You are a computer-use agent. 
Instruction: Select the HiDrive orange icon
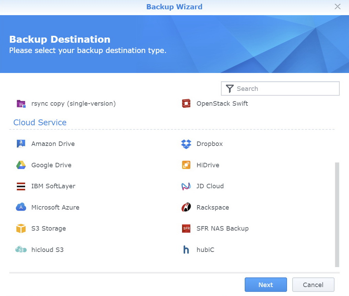(186, 165)
